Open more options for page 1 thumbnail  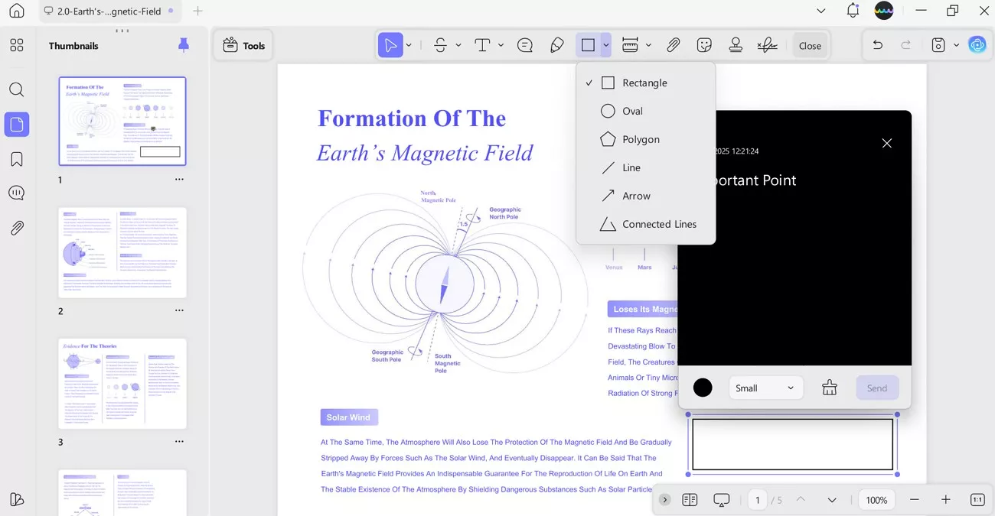(179, 180)
